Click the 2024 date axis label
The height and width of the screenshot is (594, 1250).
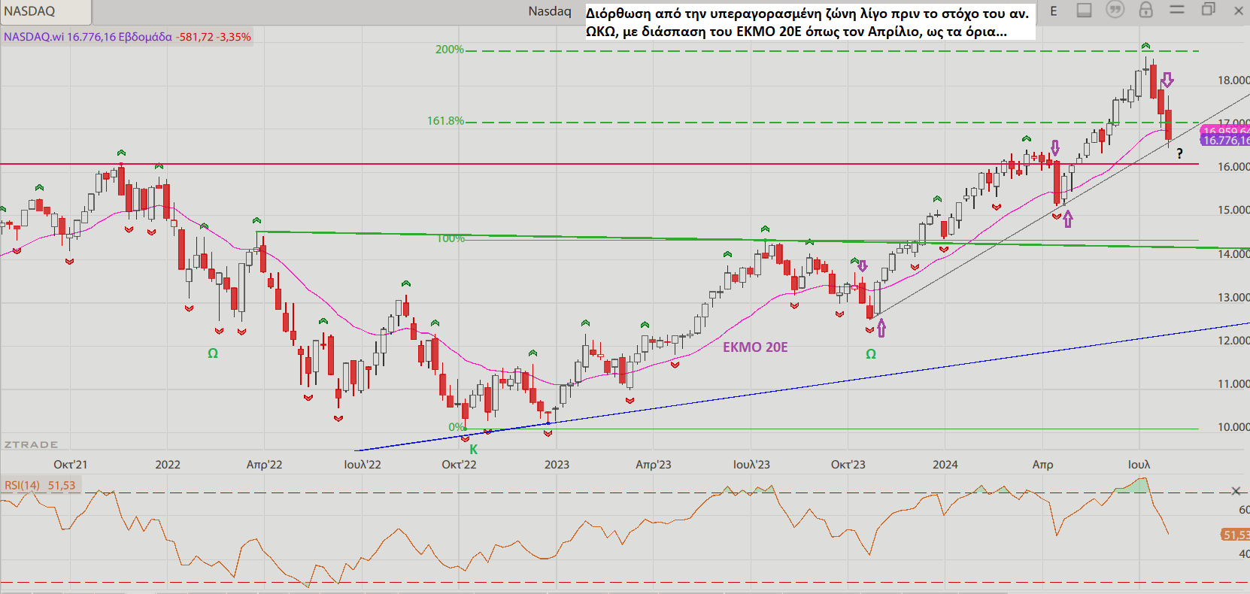coord(945,465)
